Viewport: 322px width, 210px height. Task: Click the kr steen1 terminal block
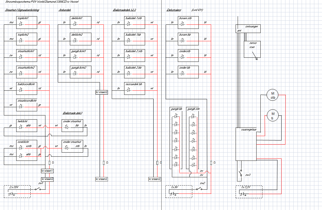point(47,171)
